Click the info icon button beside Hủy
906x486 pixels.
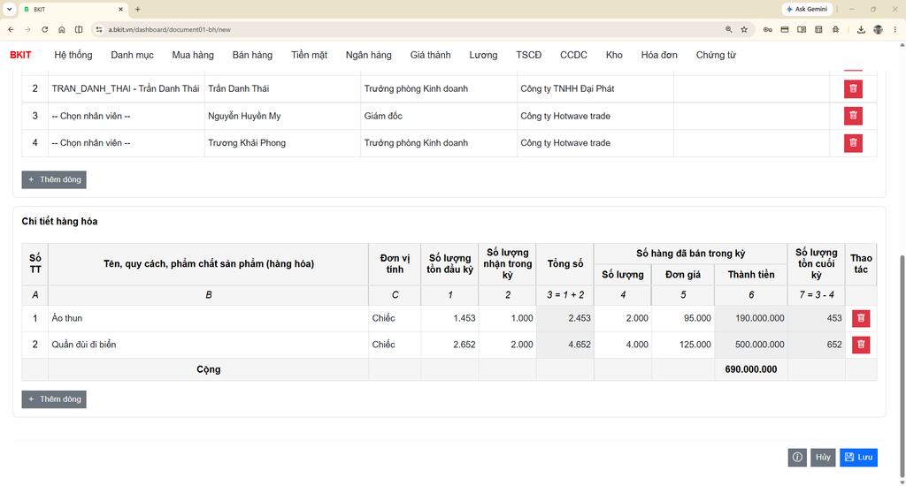(797, 457)
